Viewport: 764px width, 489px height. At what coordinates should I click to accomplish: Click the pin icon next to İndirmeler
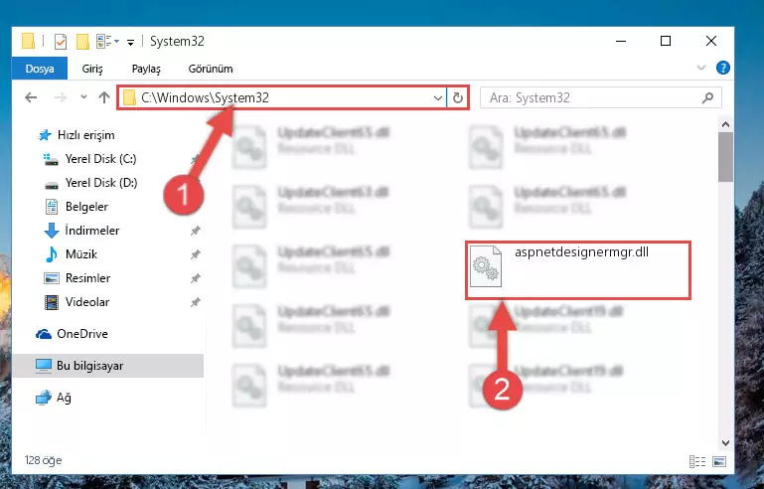[x=196, y=231]
